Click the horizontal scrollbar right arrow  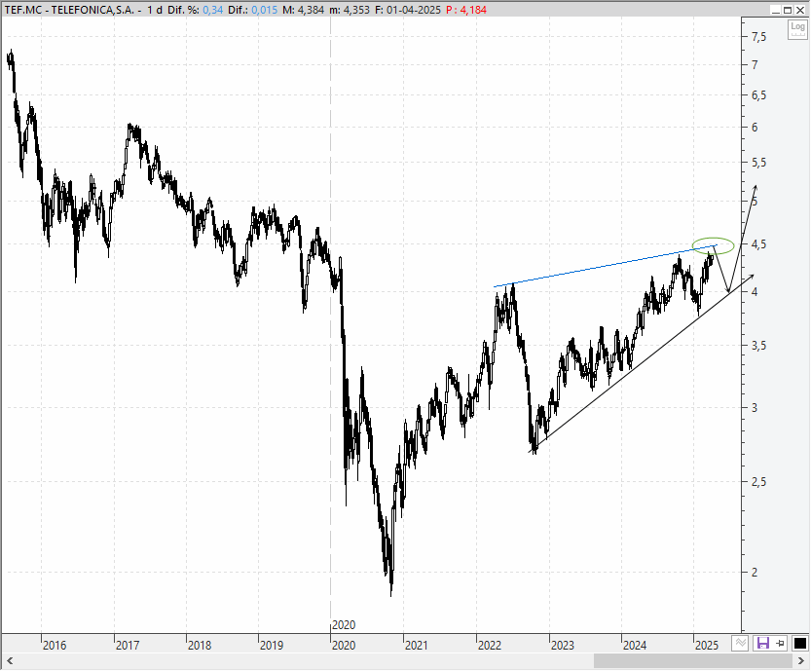pos(800,660)
